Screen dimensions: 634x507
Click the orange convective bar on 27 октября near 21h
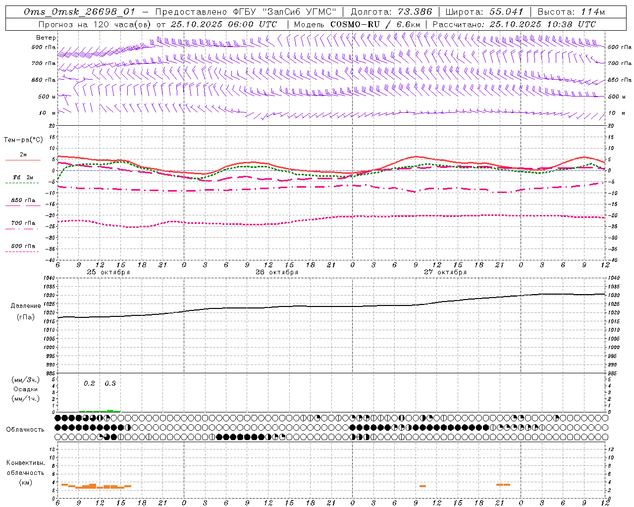click(x=503, y=485)
